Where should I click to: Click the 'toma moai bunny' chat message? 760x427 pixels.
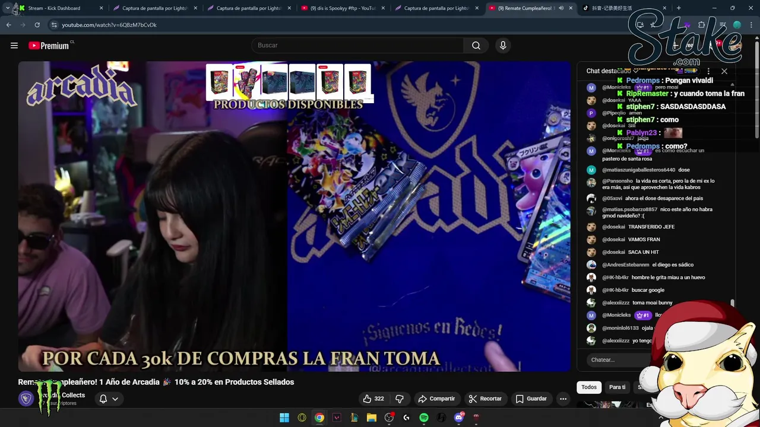click(652, 303)
